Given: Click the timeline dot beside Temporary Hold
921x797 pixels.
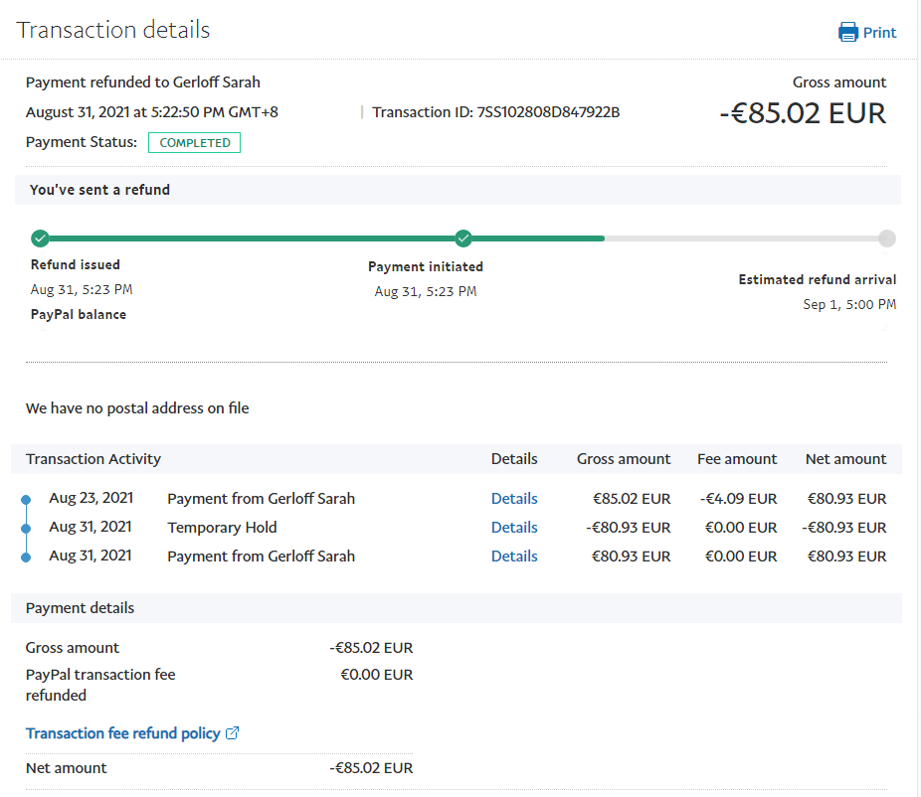Looking at the screenshot, I should tap(26, 528).
